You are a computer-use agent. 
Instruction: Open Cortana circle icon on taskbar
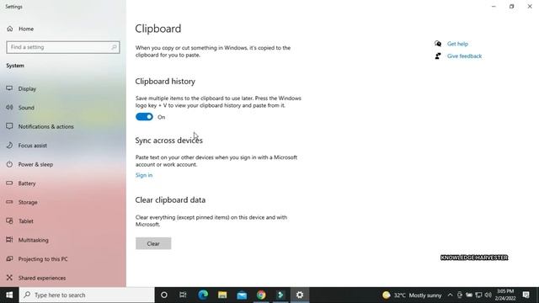[164, 295]
